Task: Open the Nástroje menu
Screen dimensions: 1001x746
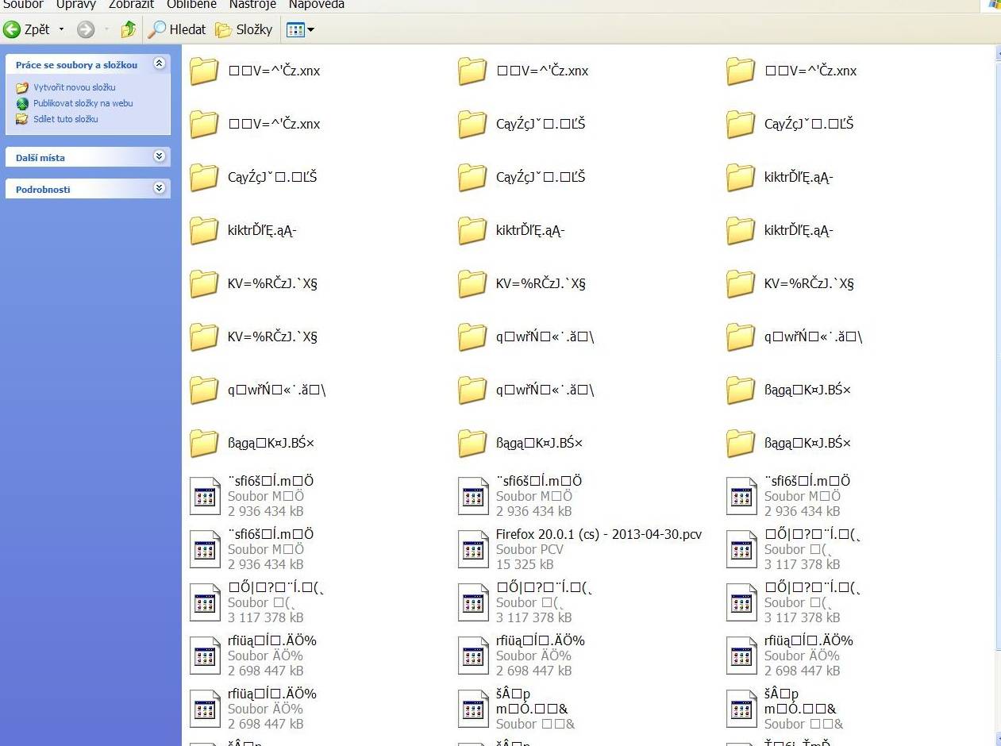Action: (252, 4)
